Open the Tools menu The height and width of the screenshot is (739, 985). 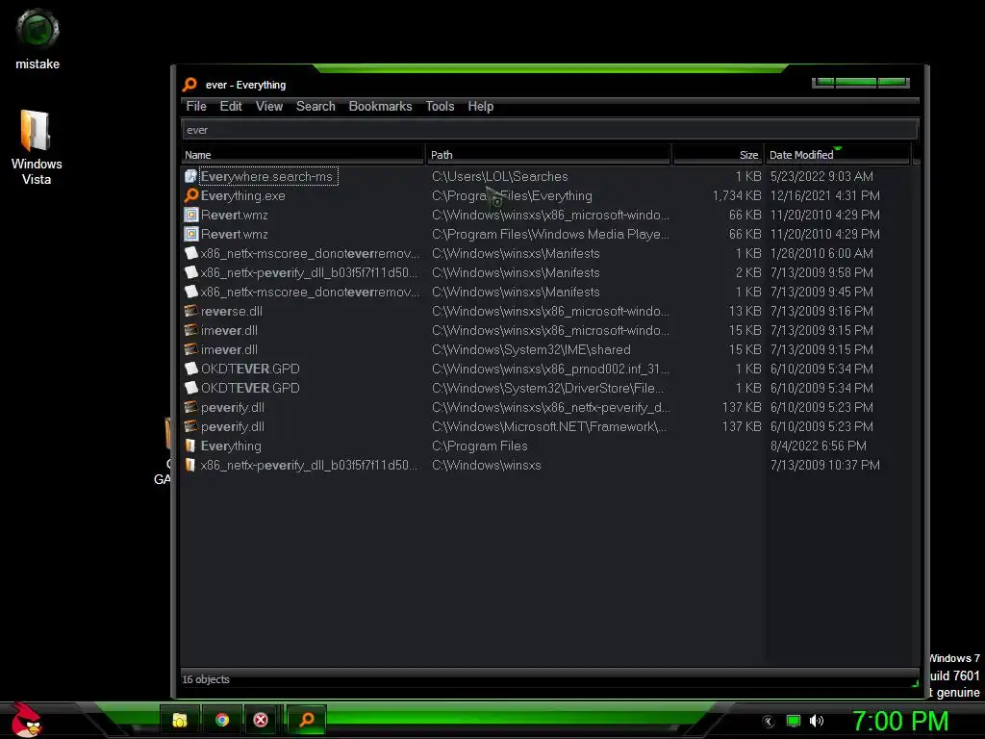click(x=440, y=106)
